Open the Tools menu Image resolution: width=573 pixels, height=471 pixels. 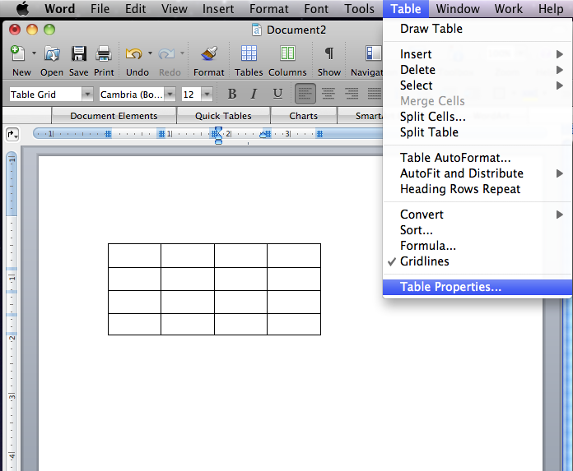(x=359, y=9)
